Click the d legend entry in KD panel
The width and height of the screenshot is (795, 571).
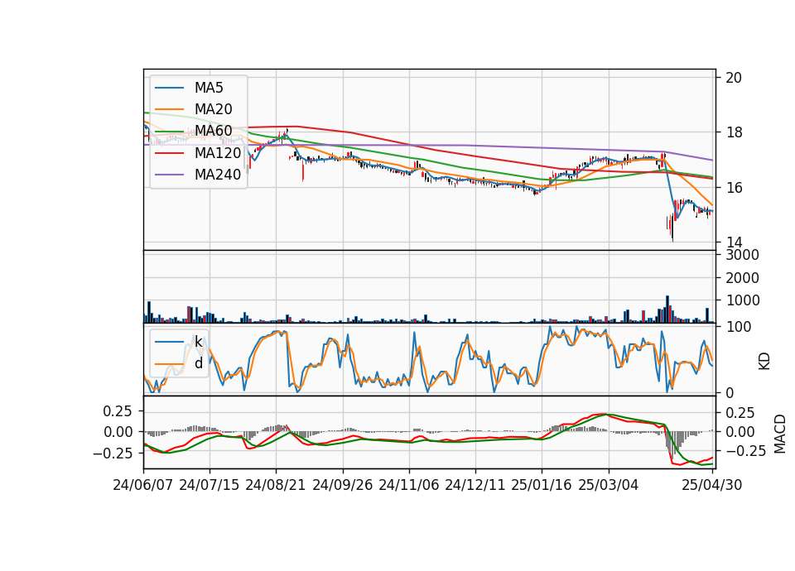198,362
